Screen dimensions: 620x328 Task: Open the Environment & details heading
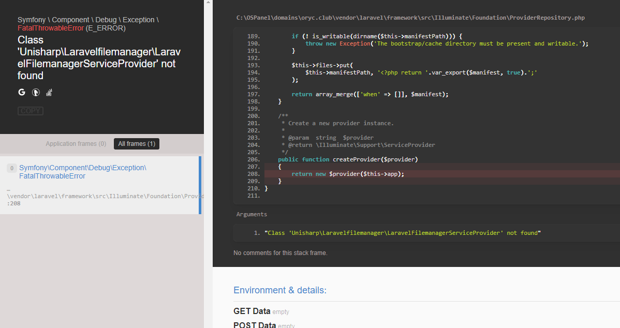[x=279, y=290]
